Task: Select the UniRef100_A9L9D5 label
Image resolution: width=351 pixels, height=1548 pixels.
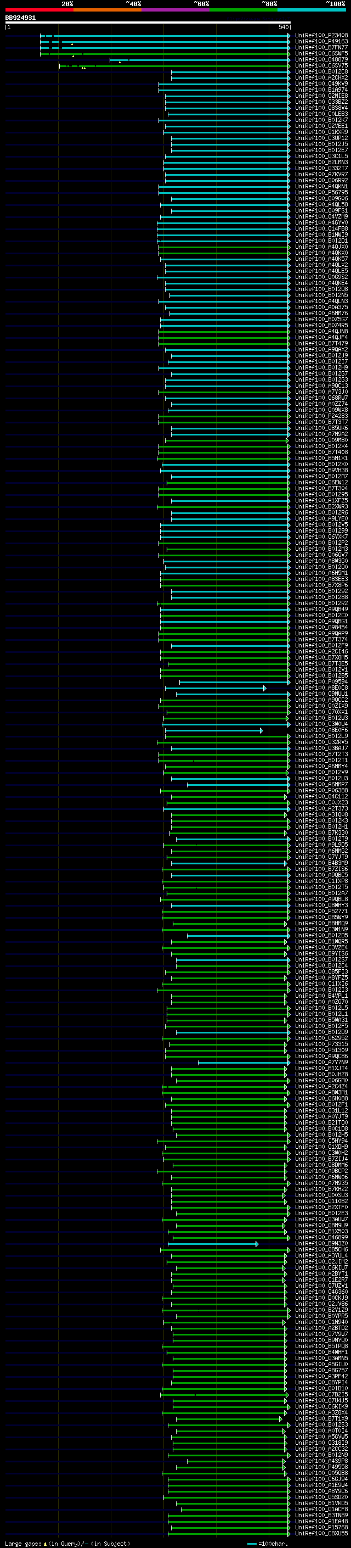Action: [x=321, y=845]
